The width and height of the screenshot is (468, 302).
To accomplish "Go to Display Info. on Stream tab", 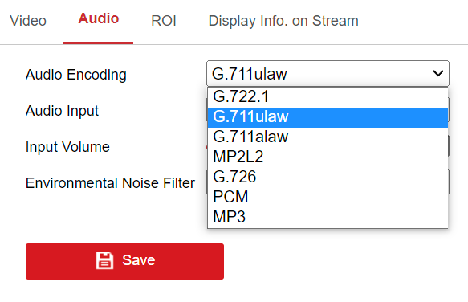I will pyautogui.click(x=283, y=21).
